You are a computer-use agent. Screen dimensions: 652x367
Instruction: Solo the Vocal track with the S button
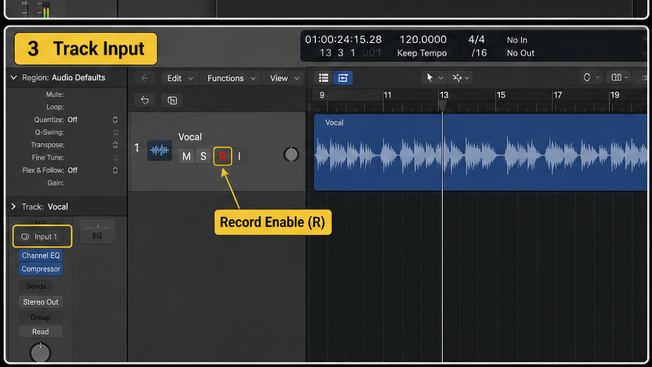(x=203, y=156)
